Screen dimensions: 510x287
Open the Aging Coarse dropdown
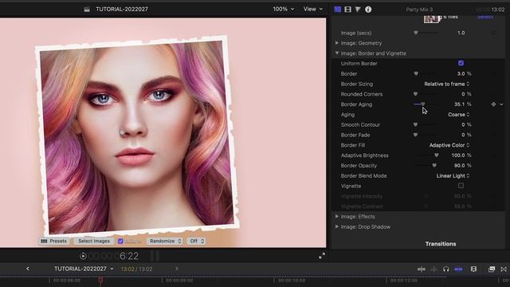coord(459,115)
